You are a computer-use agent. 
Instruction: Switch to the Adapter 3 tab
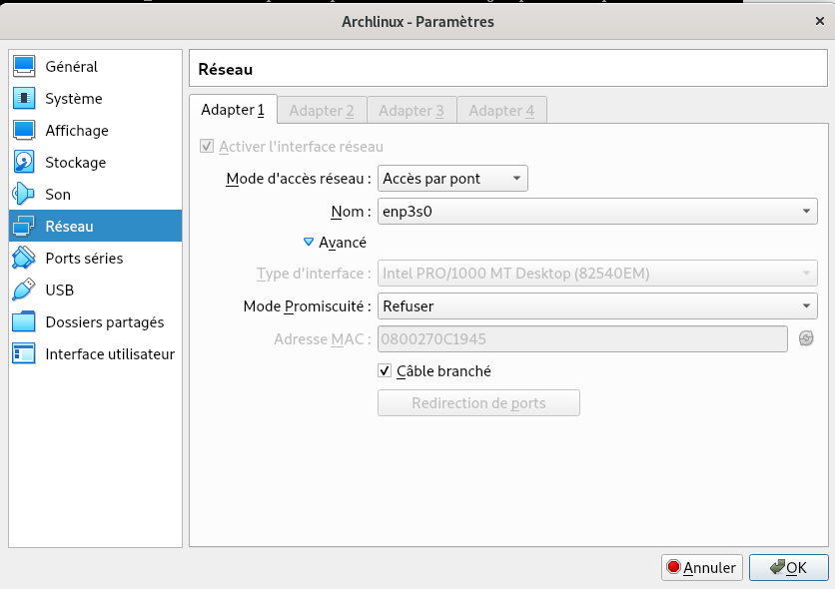point(412,111)
